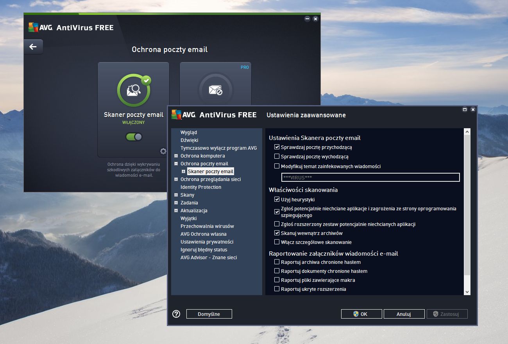This screenshot has height=344, width=508.
Task: Check Zgłoś rozszerzony zestaw potencjalnie niechcianych aplikacji
Action: coord(277,224)
